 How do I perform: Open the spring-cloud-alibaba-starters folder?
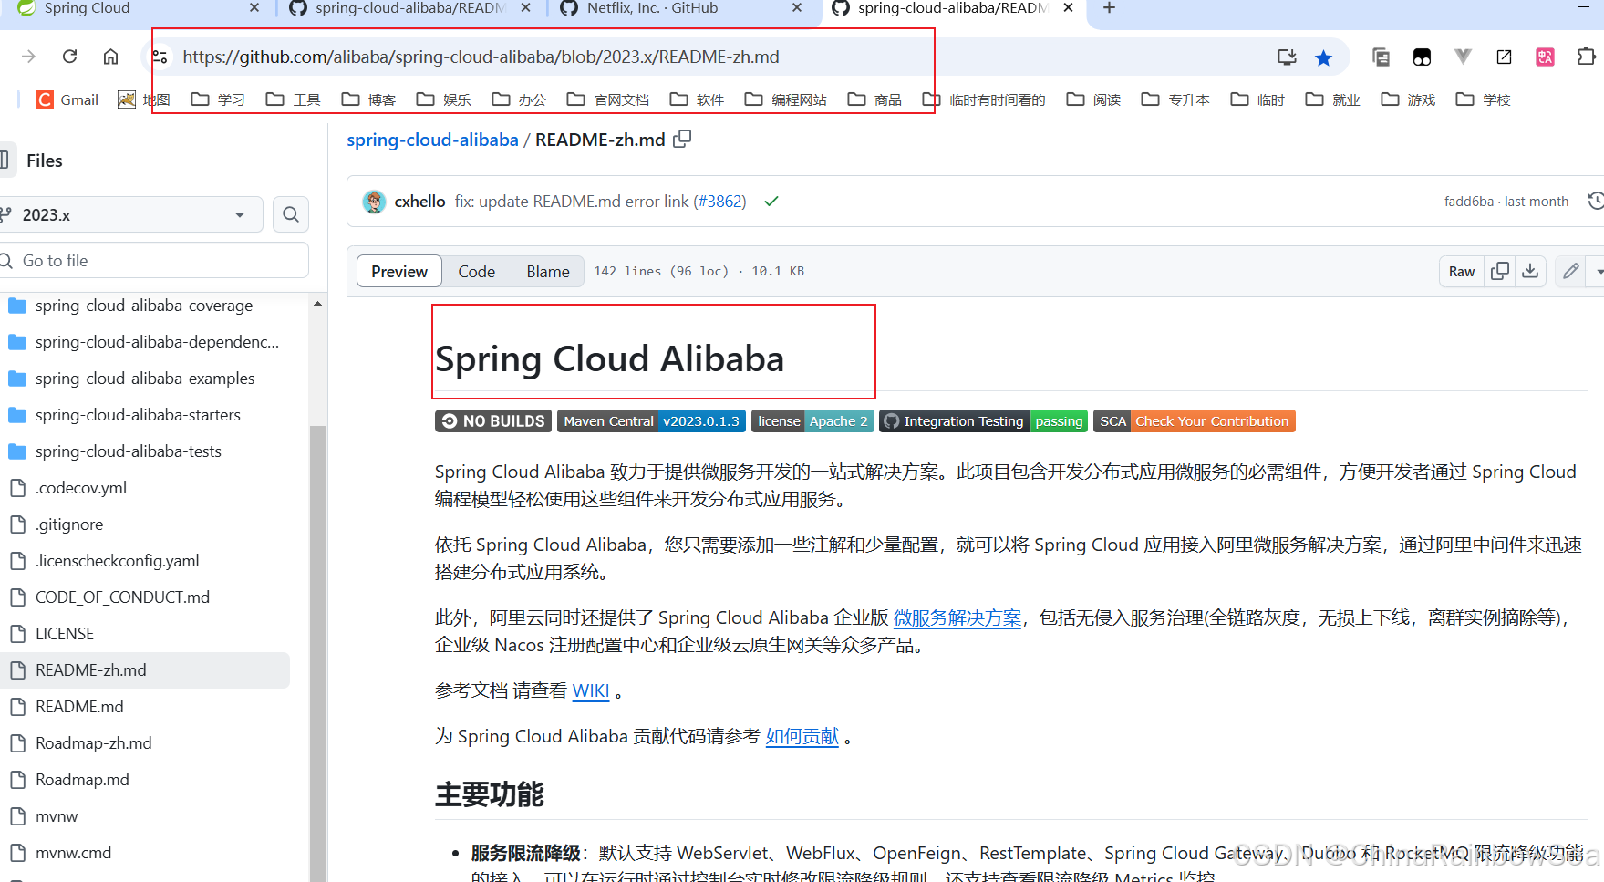click(x=138, y=415)
